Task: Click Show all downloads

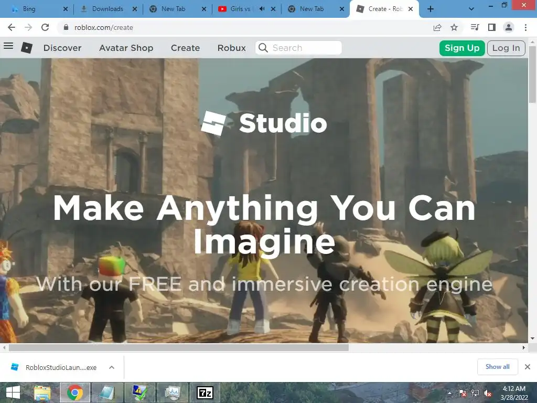Action: pos(497,367)
